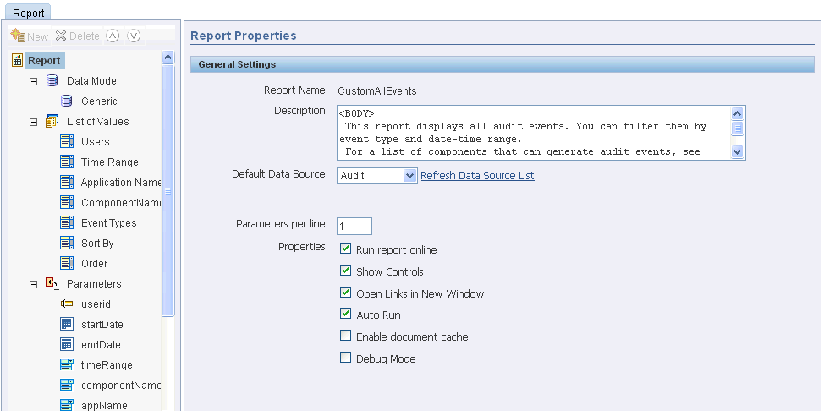Image resolution: width=824 pixels, height=411 pixels.
Task: Select Time Range label in the tree
Action: (110, 162)
